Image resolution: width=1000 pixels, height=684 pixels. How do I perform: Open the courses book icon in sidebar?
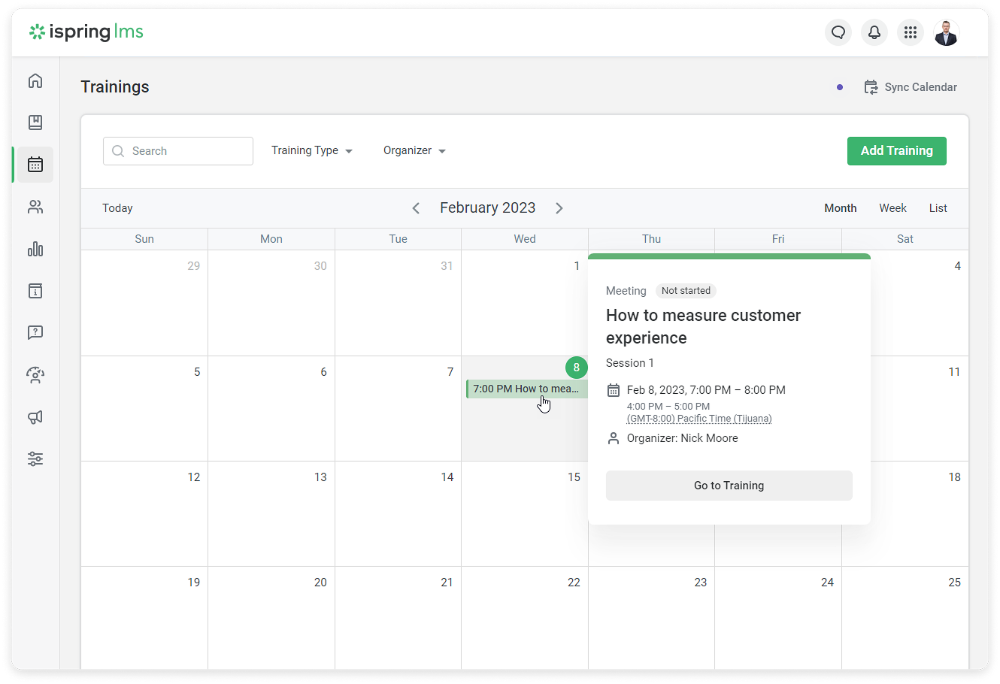coord(35,123)
